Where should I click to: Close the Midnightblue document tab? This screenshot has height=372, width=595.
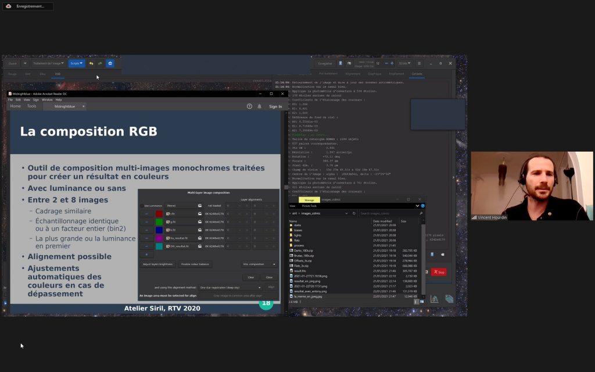(x=84, y=107)
